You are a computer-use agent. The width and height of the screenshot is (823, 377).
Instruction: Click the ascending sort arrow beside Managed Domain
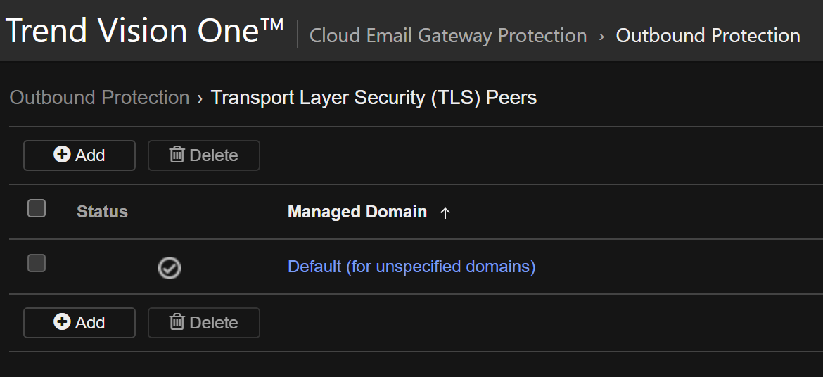(x=445, y=213)
